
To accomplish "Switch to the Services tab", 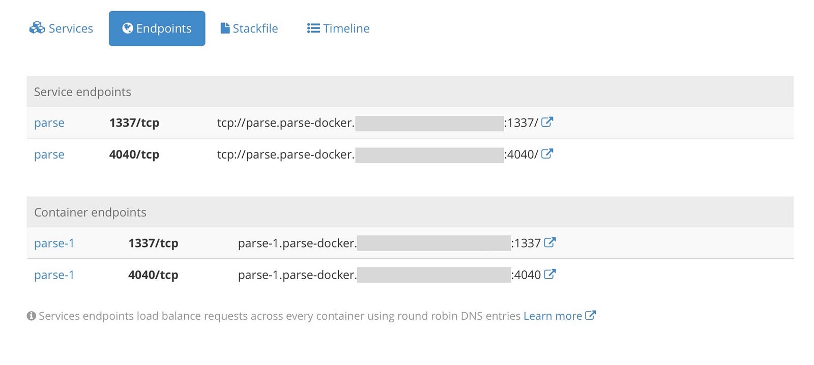I will click(61, 28).
